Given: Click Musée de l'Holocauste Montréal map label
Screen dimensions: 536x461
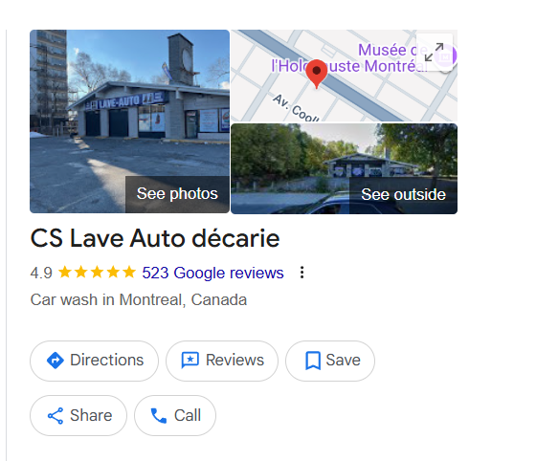Looking at the screenshot, I should 349,58.
